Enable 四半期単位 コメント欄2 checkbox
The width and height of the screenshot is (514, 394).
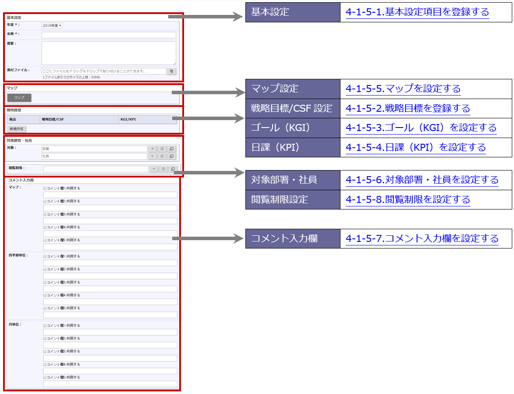tap(45, 270)
